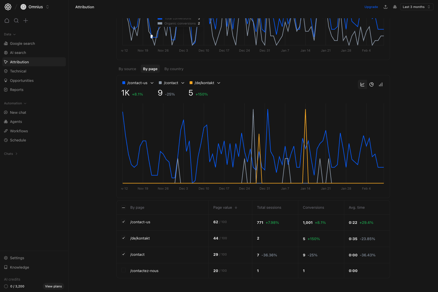
Task: Collapse the Automation section
Action: 15,103
